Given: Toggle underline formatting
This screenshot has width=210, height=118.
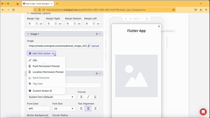Looking at the screenshot, I should [x=95, y=97].
